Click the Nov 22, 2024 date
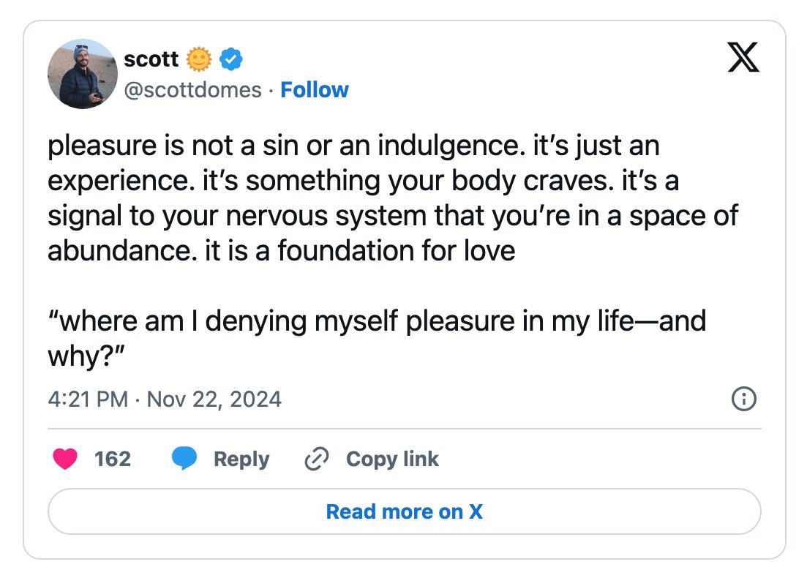This screenshot has height=578, width=807. tap(214, 399)
